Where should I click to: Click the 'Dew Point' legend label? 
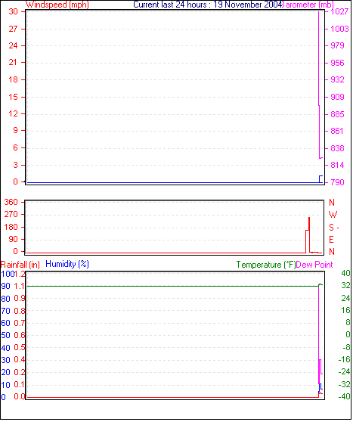[314, 265]
